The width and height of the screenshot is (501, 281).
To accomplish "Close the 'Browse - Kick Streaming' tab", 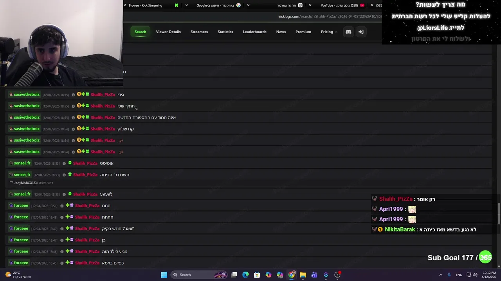I will click(125, 5).
